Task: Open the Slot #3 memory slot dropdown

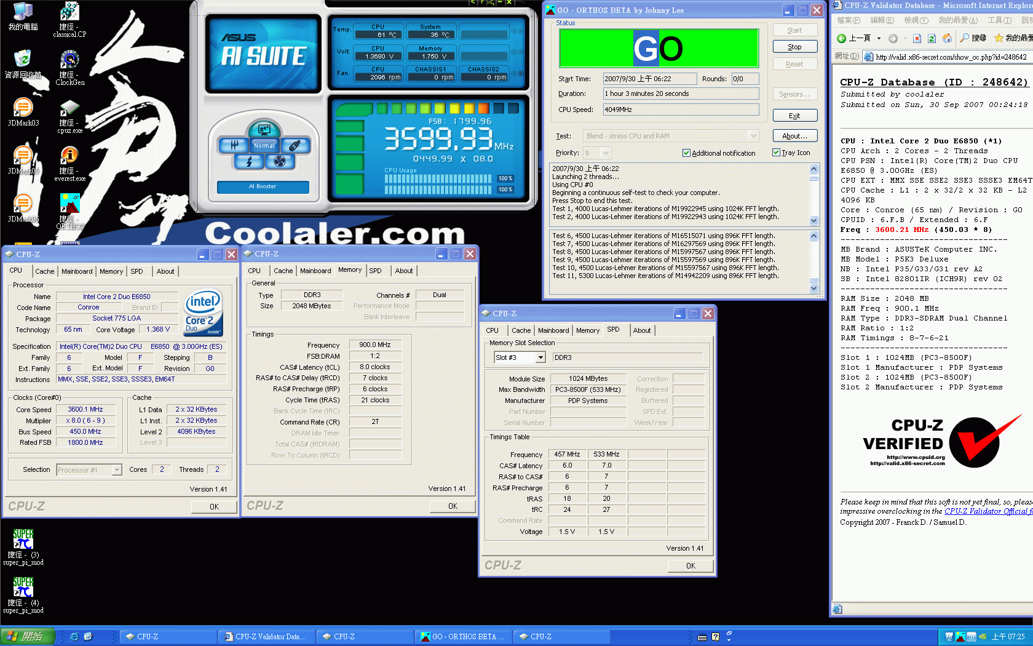Action: 540,357
